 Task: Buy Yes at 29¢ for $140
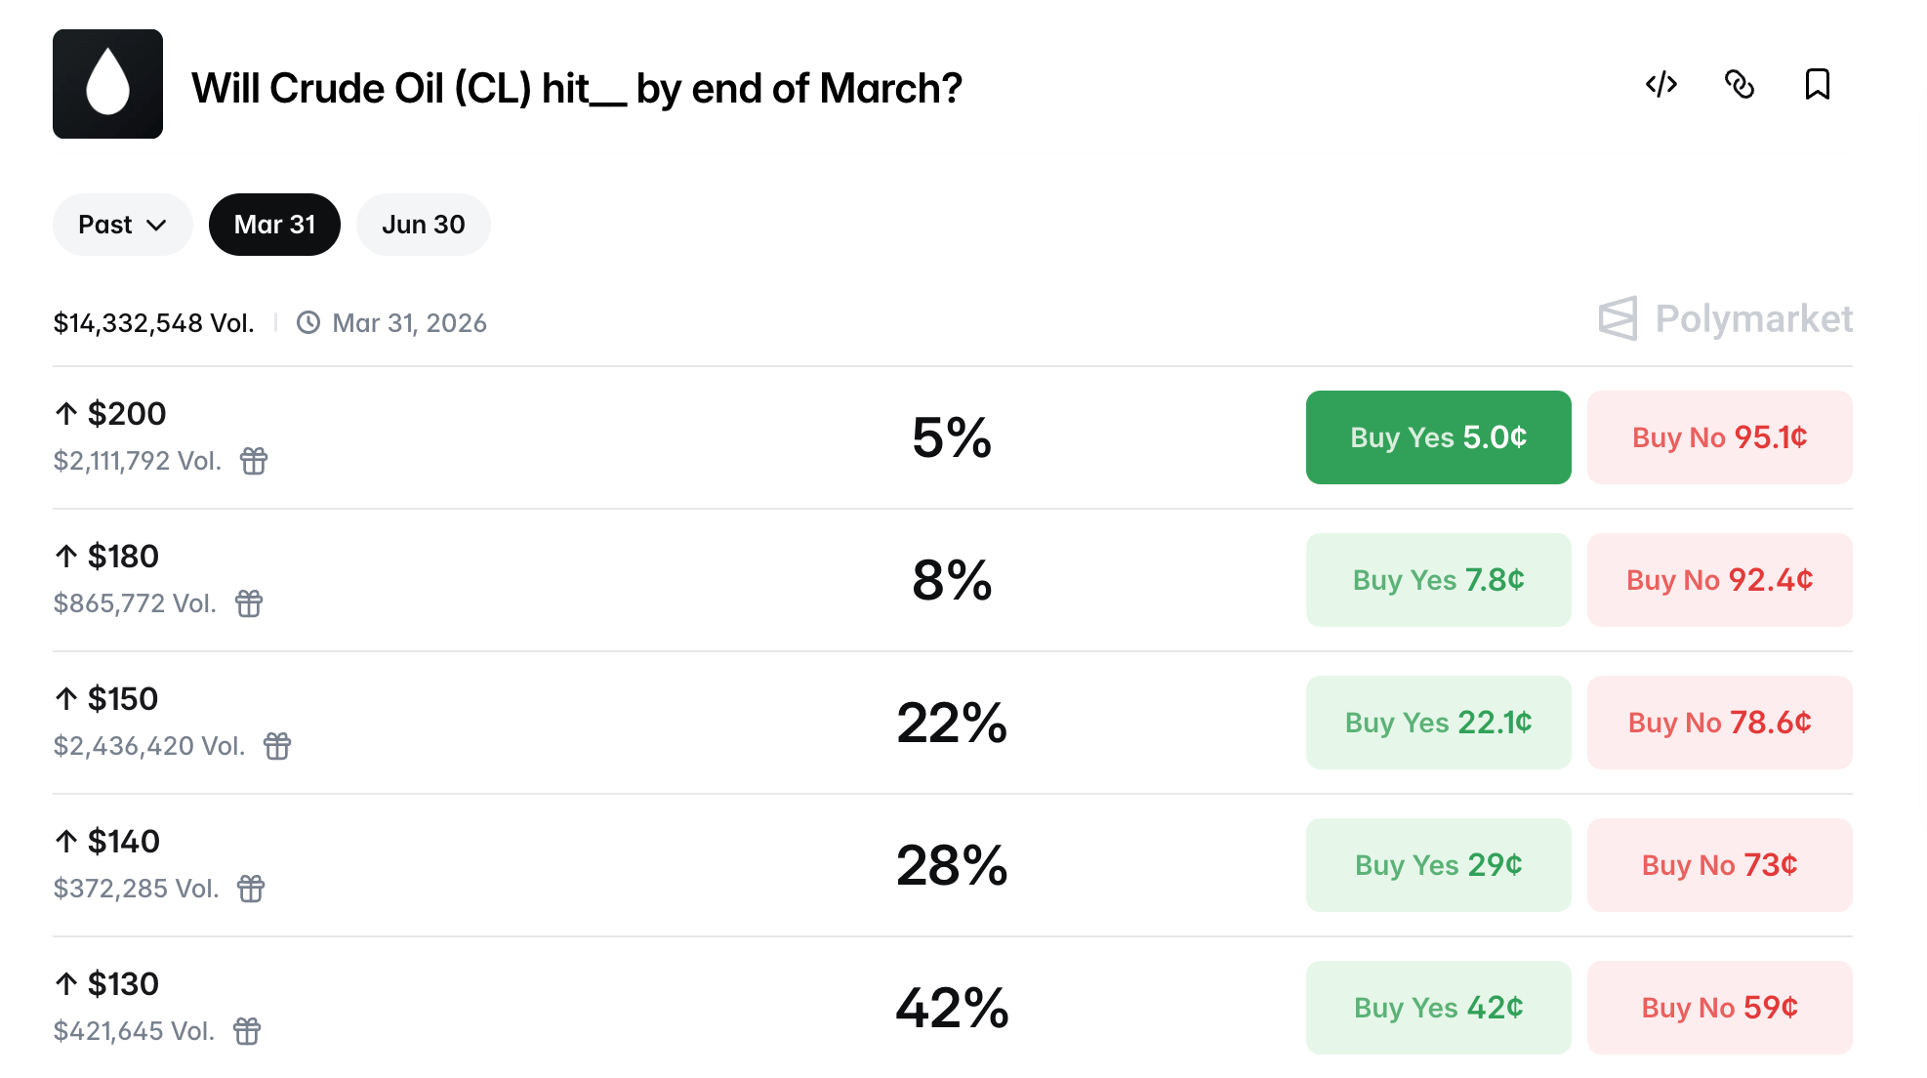(1438, 865)
